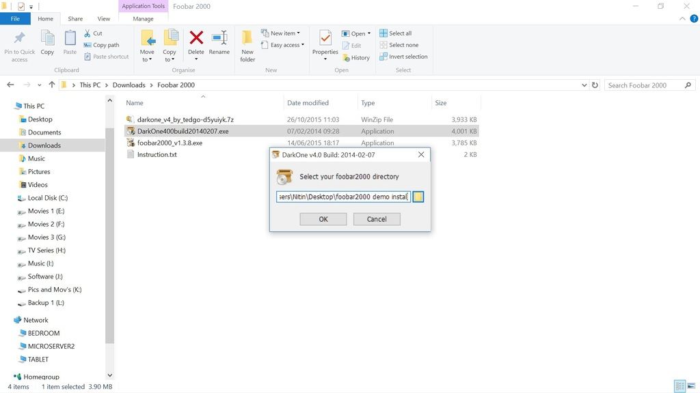Rename the selected file
700x393 pixels.
[219, 43]
